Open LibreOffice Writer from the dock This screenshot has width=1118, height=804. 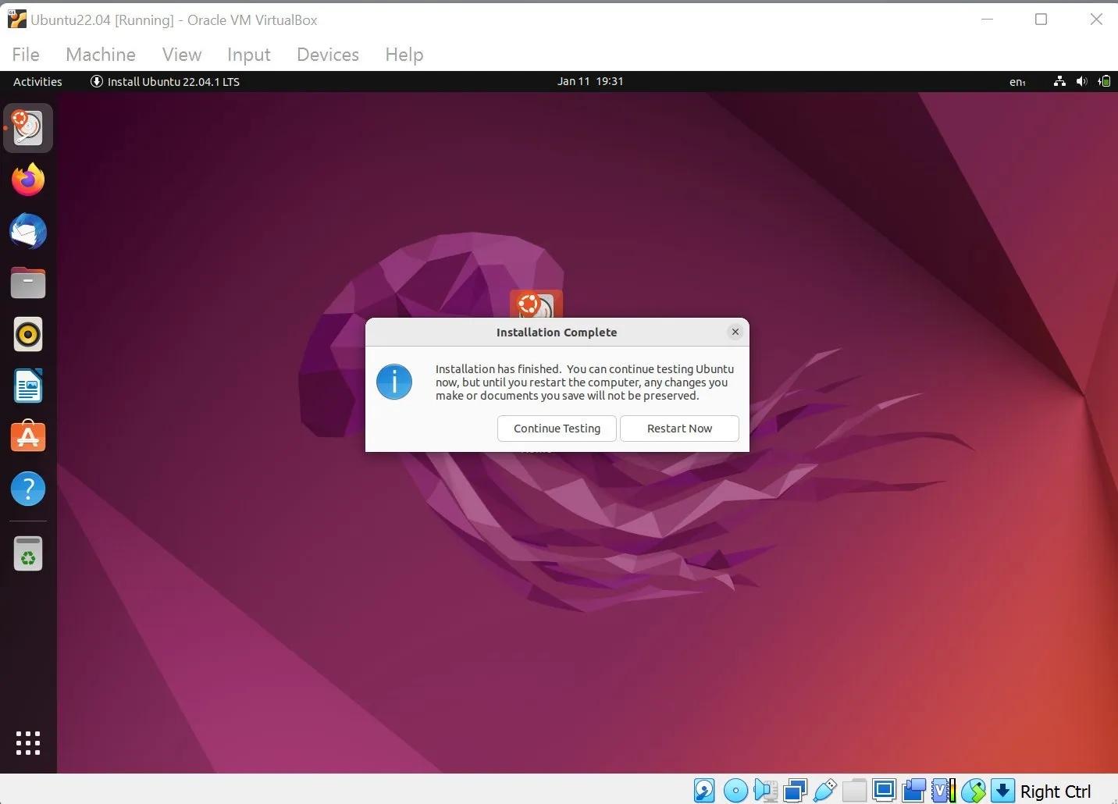pyautogui.click(x=28, y=386)
